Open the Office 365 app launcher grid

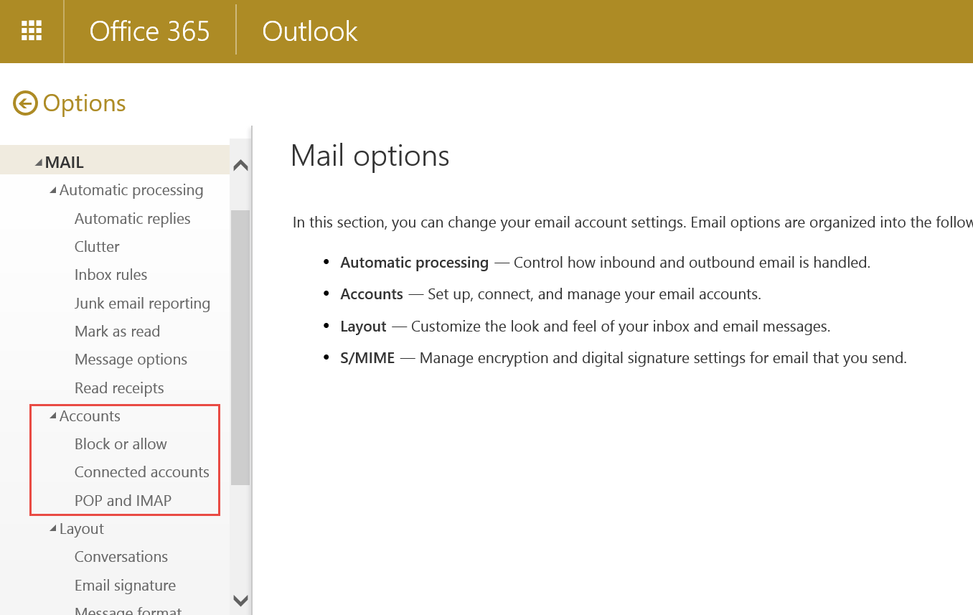coord(32,30)
